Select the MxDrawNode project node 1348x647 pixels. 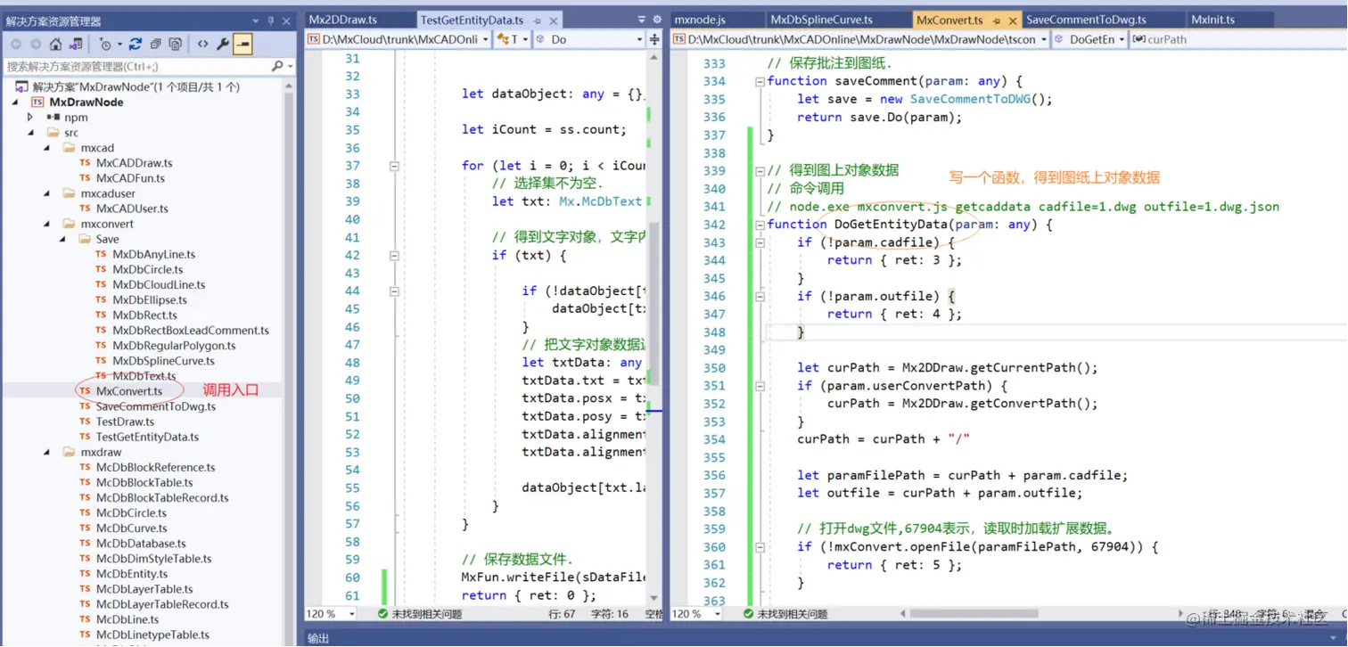(x=86, y=102)
